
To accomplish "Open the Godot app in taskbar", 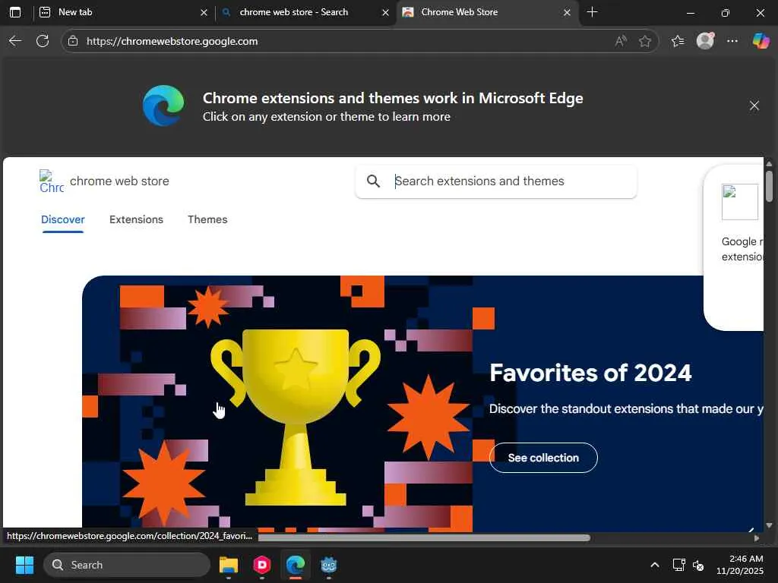I will [x=328, y=565].
